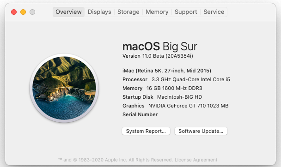Image resolution: width=281 pixels, height=167 pixels.
Task: Click the macOS Big Sur title
Action: (159, 47)
